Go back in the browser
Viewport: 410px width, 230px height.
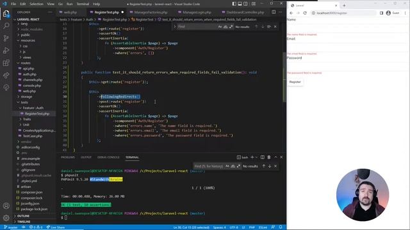(x=291, y=13)
